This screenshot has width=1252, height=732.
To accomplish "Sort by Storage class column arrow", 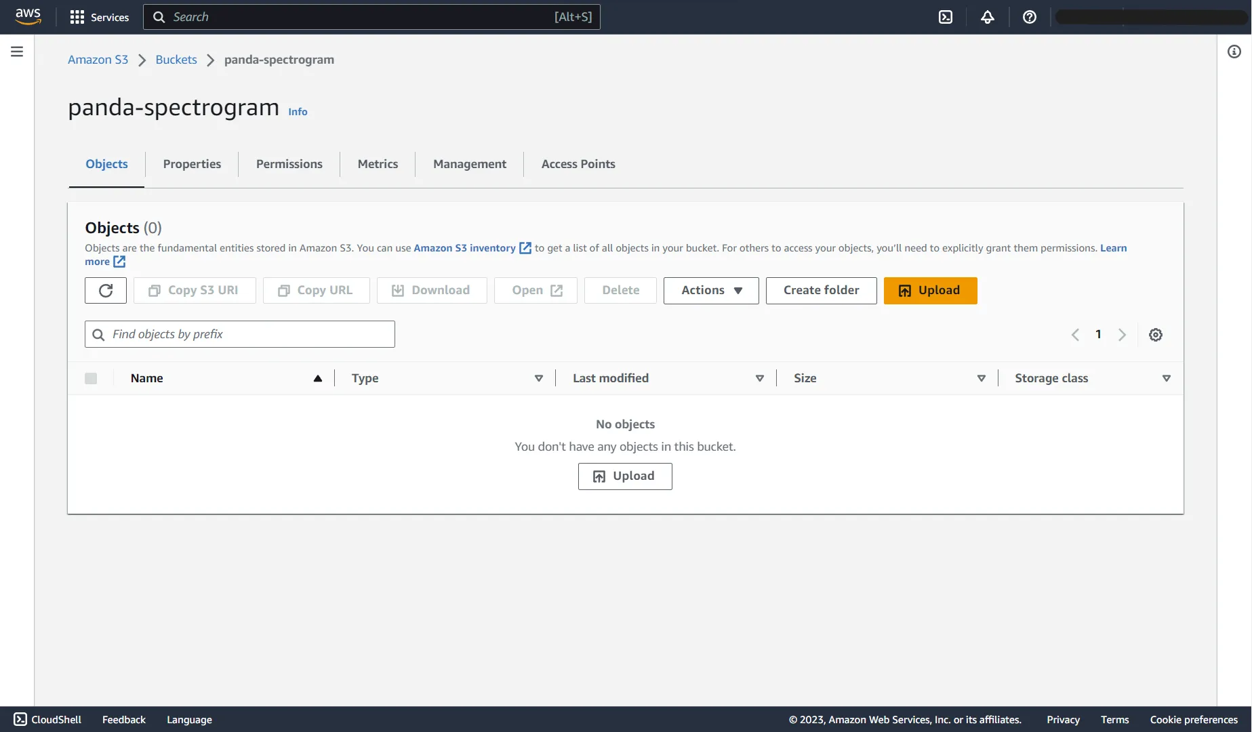I will pyautogui.click(x=1167, y=378).
